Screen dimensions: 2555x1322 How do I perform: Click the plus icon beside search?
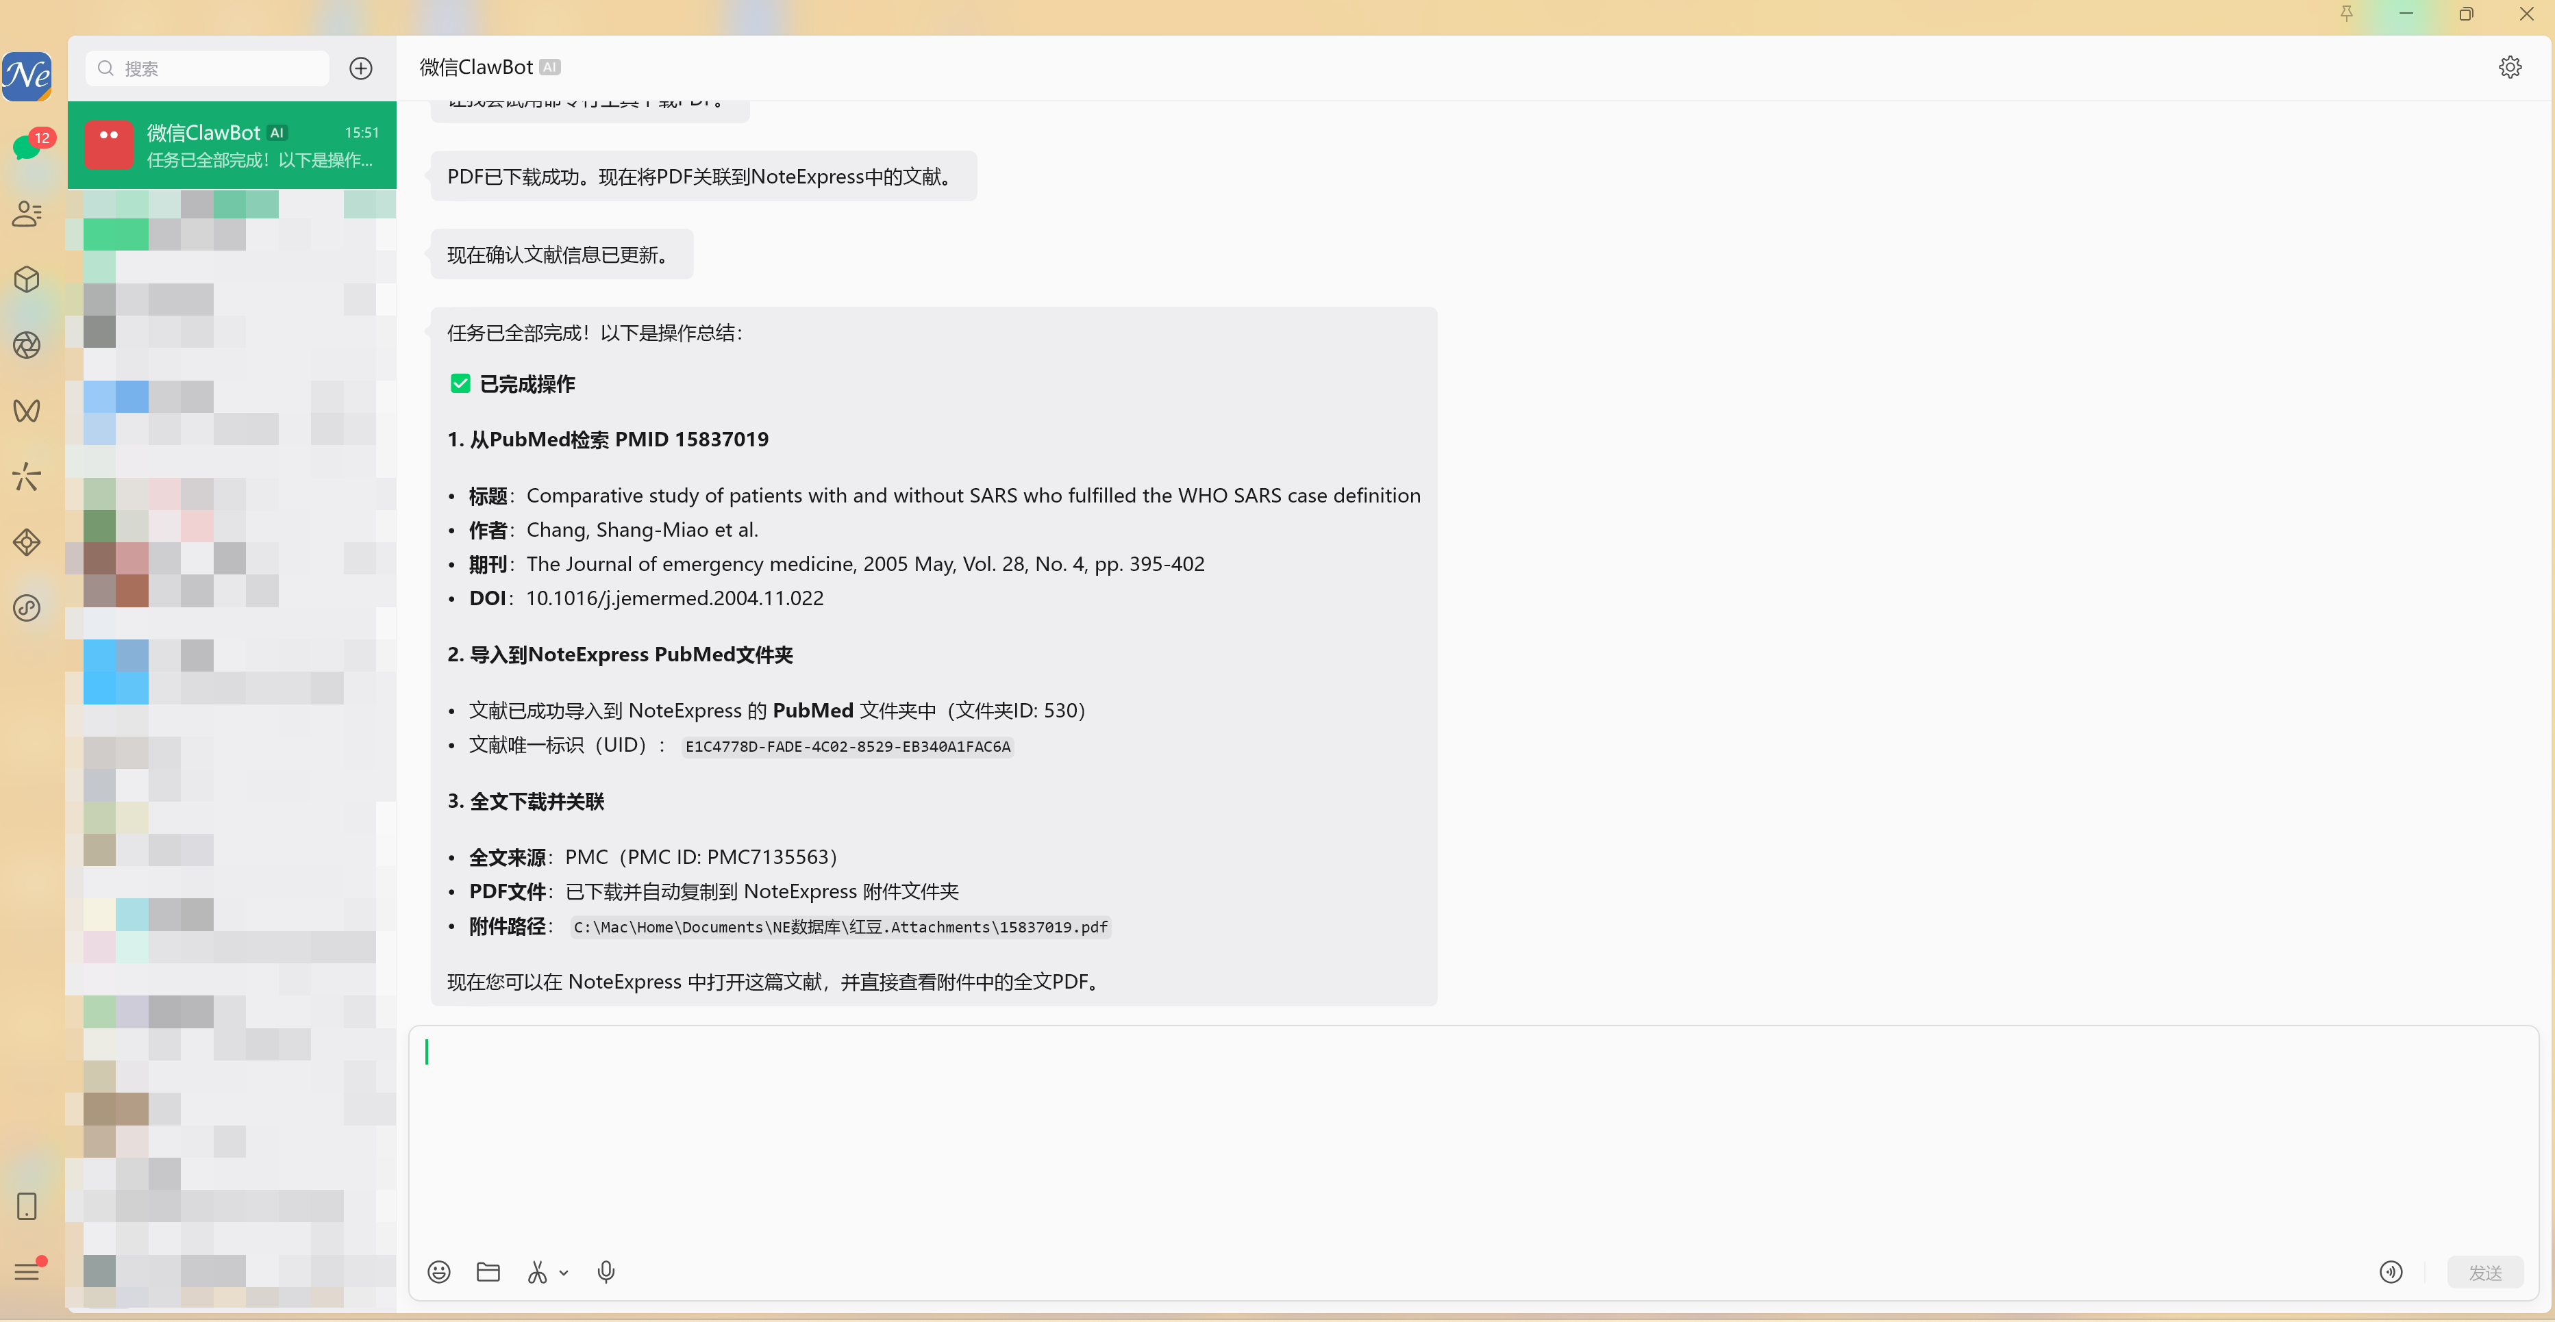[361, 68]
